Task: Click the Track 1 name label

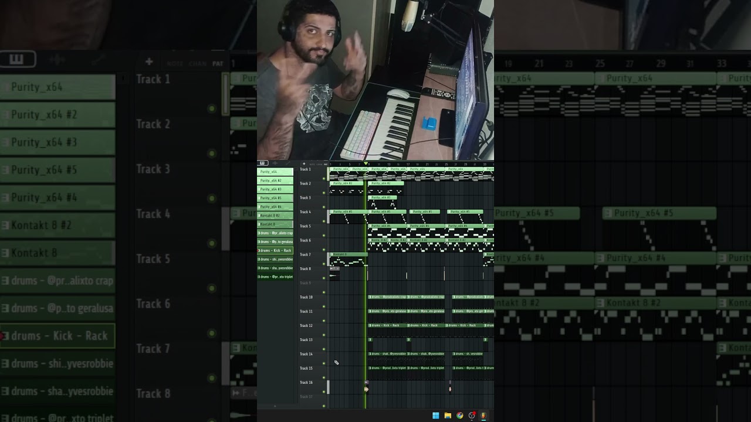Action: pyautogui.click(x=305, y=169)
